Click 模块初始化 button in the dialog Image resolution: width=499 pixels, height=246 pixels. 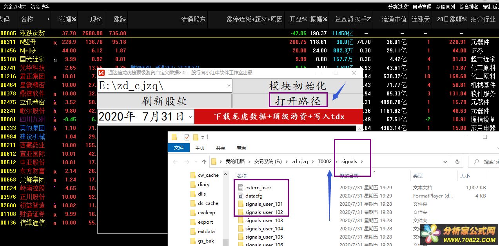click(x=297, y=85)
